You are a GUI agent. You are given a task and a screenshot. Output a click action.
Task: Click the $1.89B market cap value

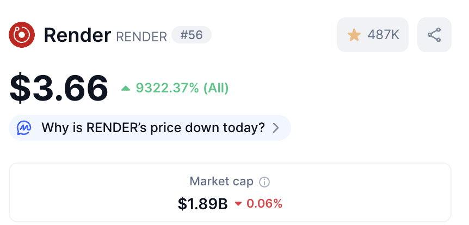(203, 204)
